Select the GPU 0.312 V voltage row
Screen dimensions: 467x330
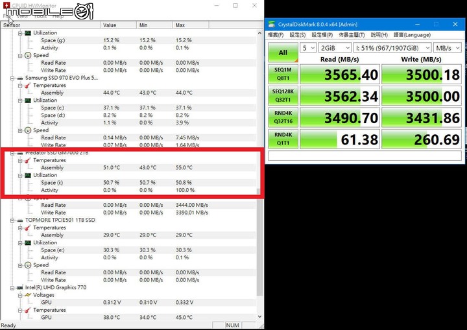[x=128, y=303]
